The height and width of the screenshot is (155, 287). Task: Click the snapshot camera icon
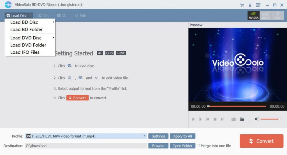tap(233, 119)
